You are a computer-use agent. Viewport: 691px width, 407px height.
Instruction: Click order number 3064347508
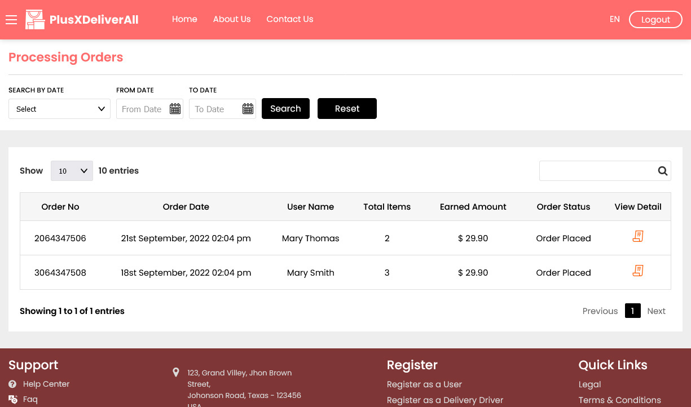coord(60,273)
